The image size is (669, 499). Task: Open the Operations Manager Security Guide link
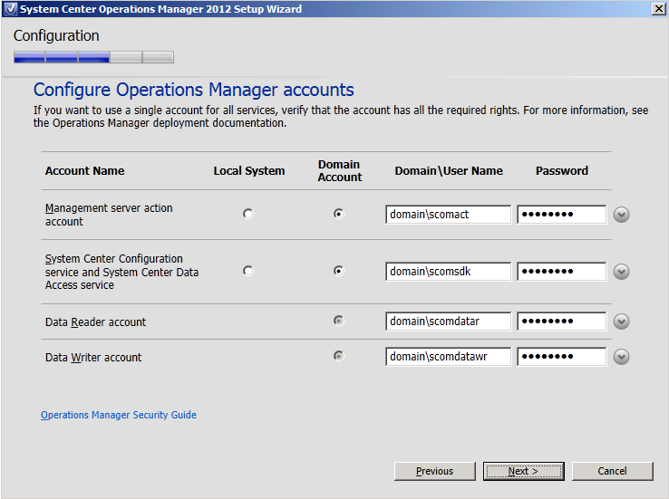pyautogui.click(x=119, y=415)
